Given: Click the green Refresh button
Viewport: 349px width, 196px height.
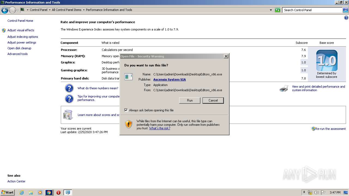Looking at the screenshot, I should [x=278, y=10].
